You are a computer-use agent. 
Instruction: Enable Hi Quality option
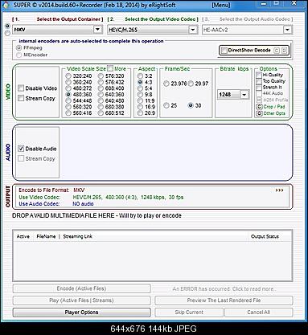pos(259,75)
